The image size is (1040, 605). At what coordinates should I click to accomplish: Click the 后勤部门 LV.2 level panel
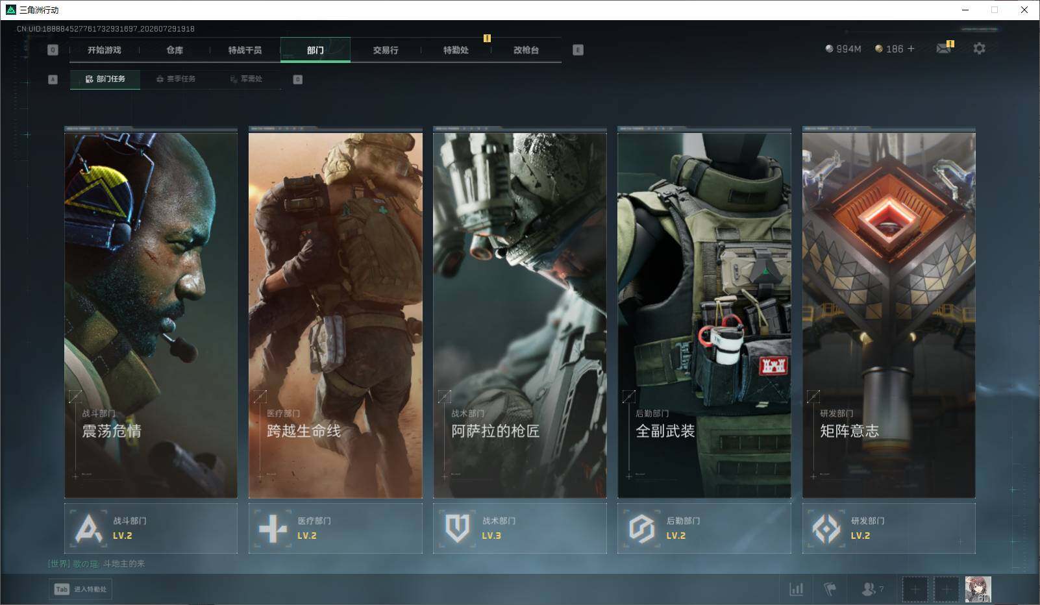coord(704,528)
